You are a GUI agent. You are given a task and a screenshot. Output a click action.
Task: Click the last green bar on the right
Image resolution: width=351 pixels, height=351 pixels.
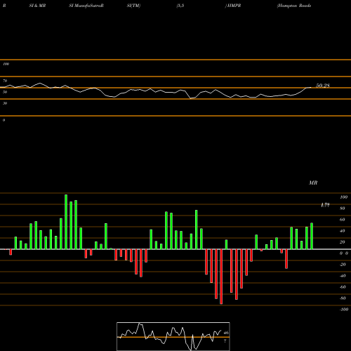(x=312, y=236)
